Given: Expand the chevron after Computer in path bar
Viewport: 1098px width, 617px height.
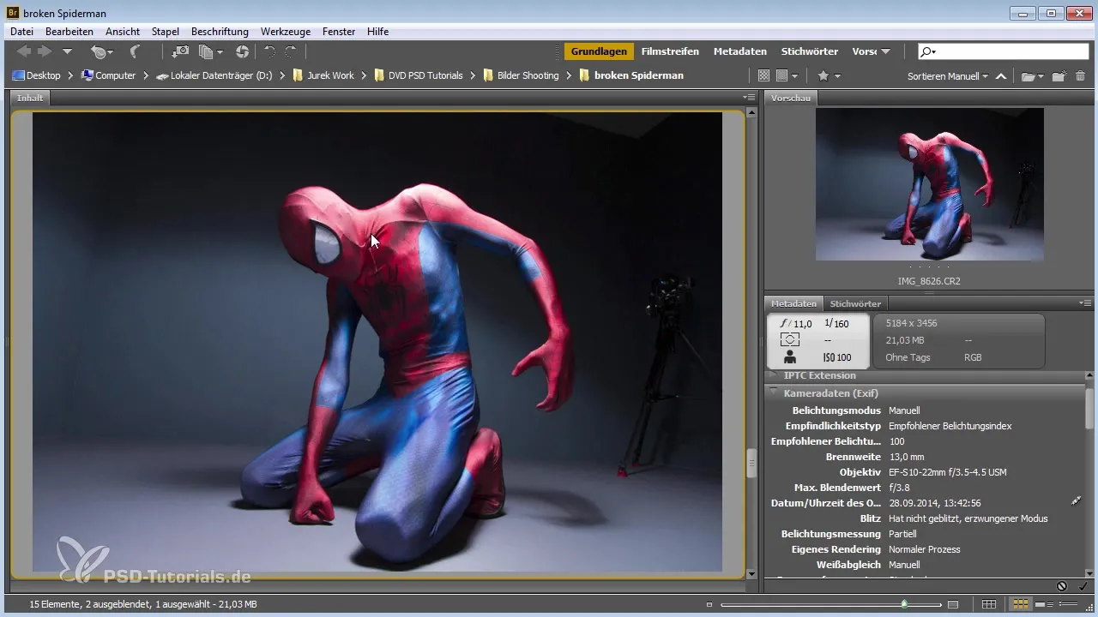Looking at the screenshot, I should pyautogui.click(x=147, y=75).
